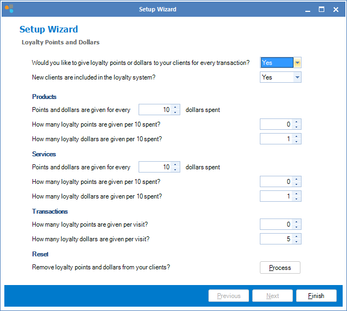Increase loyalty points given per visit
The height and width of the screenshot is (311, 347).
coord(296,222)
